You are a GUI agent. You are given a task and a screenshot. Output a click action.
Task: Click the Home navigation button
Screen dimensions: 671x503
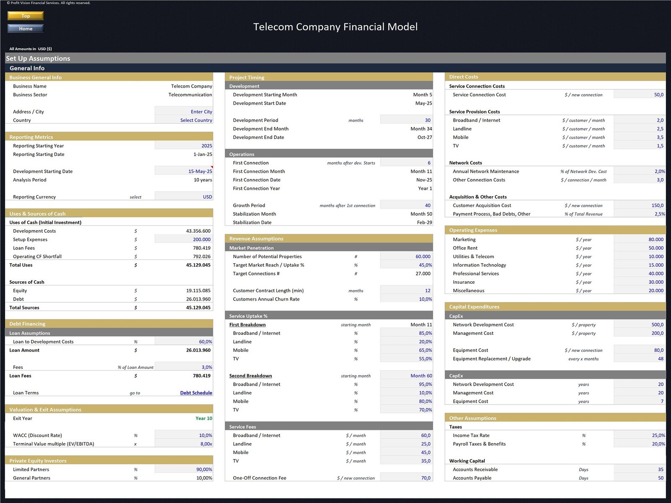coord(26,29)
